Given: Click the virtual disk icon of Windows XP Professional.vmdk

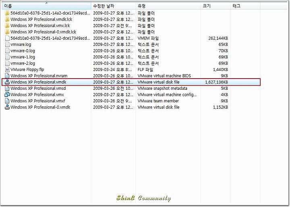Looking at the screenshot, I should coord(7,82).
